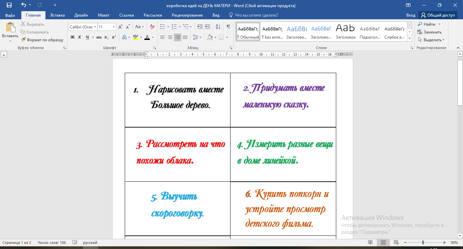Save the document with the floppy disk icon

click(9, 5)
